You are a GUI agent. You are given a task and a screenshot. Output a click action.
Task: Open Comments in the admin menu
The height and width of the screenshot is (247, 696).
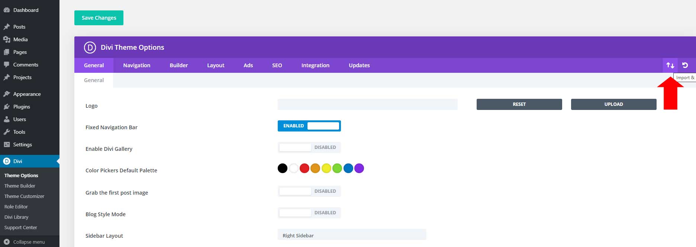pos(30,65)
